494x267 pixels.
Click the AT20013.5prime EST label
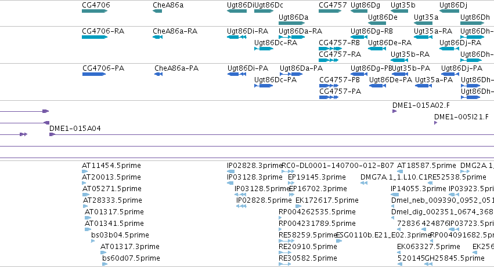[111, 177]
